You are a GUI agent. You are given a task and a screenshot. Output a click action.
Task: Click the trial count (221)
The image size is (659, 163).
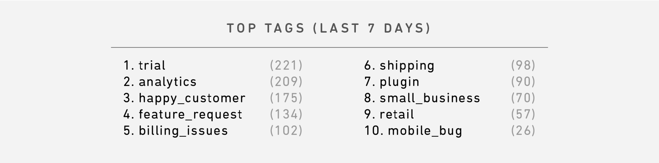[x=286, y=66]
